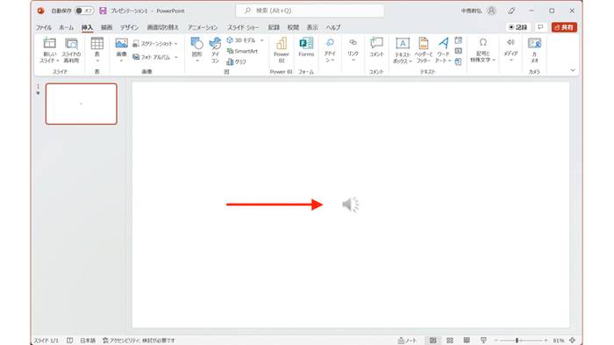Open the Table (表) insert button
Image resolution: width=614 pixels, height=345 pixels.
[x=97, y=50]
